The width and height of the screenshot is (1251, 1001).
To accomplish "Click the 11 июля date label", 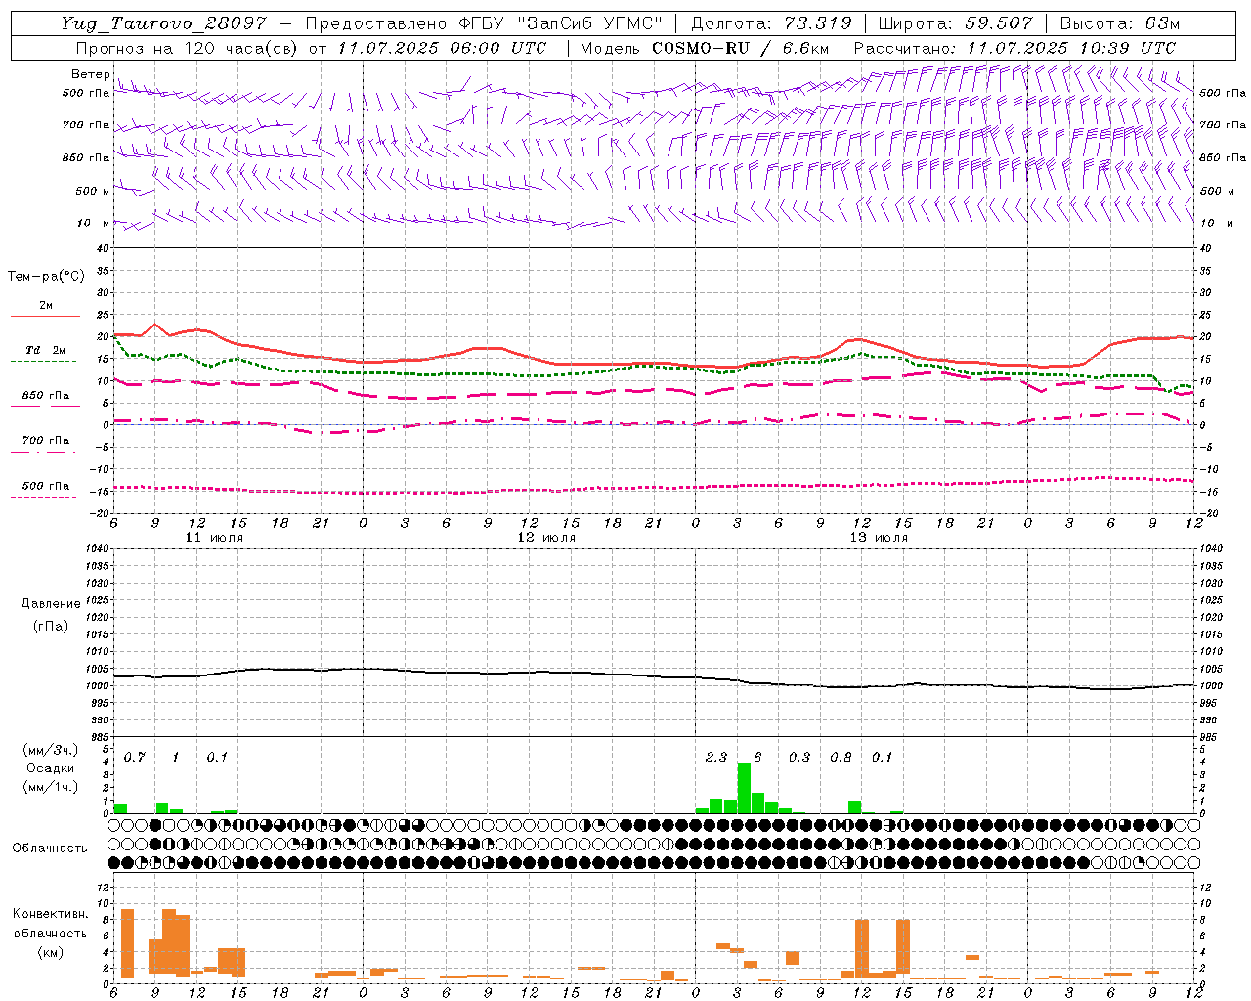I will coord(214,538).
